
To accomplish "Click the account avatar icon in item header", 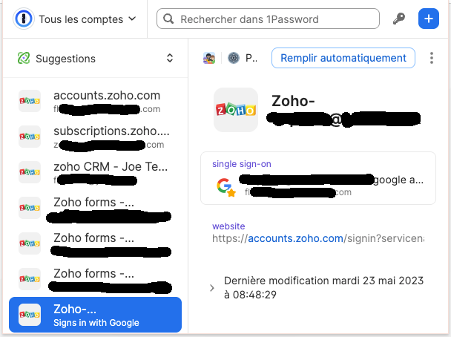I will 210,58.
